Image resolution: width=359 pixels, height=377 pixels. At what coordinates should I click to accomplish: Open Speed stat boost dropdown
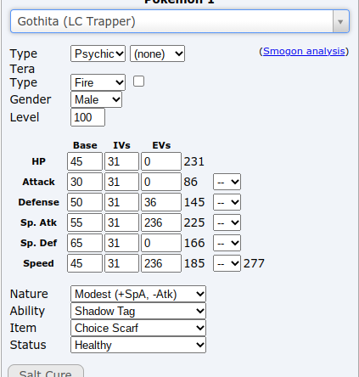click(227, 263)
